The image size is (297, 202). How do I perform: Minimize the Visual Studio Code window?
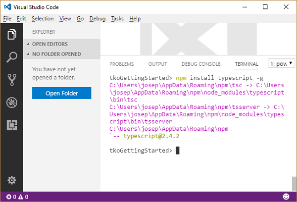pos(245,7)
